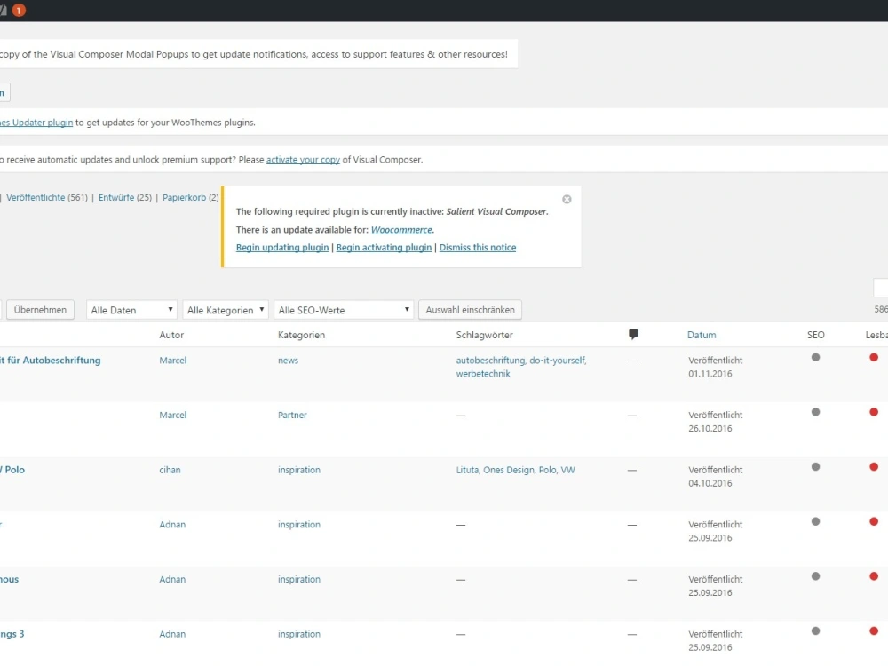Viewport: 888px width, 666px height.
Task: Click the date 04.10.2016
Action: coord(710,484)
